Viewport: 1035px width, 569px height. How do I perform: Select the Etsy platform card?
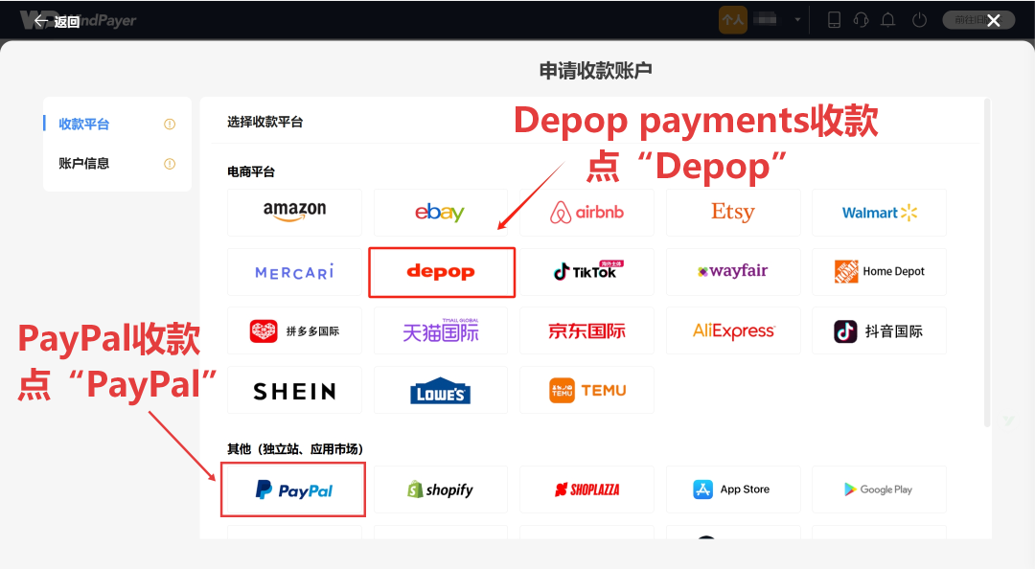[x=733, y=213]
